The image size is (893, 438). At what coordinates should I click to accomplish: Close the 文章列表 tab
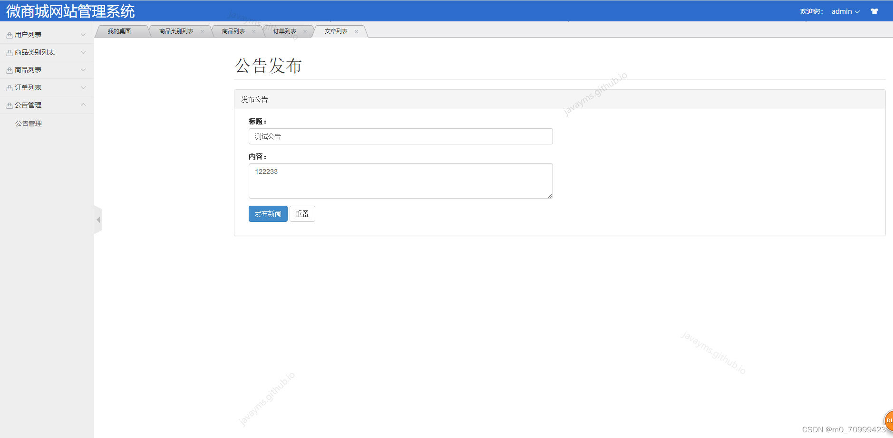[357, 31]
